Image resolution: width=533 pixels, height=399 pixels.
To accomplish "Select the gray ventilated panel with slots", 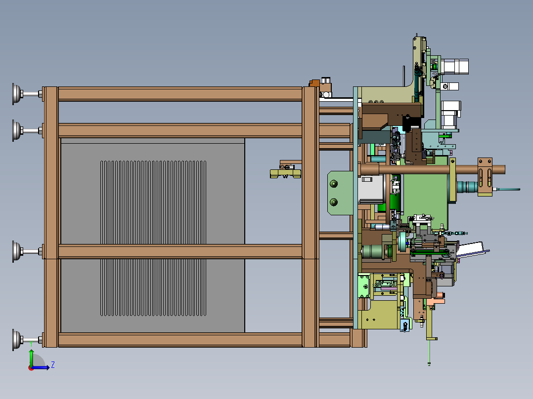I will (153, 235).
